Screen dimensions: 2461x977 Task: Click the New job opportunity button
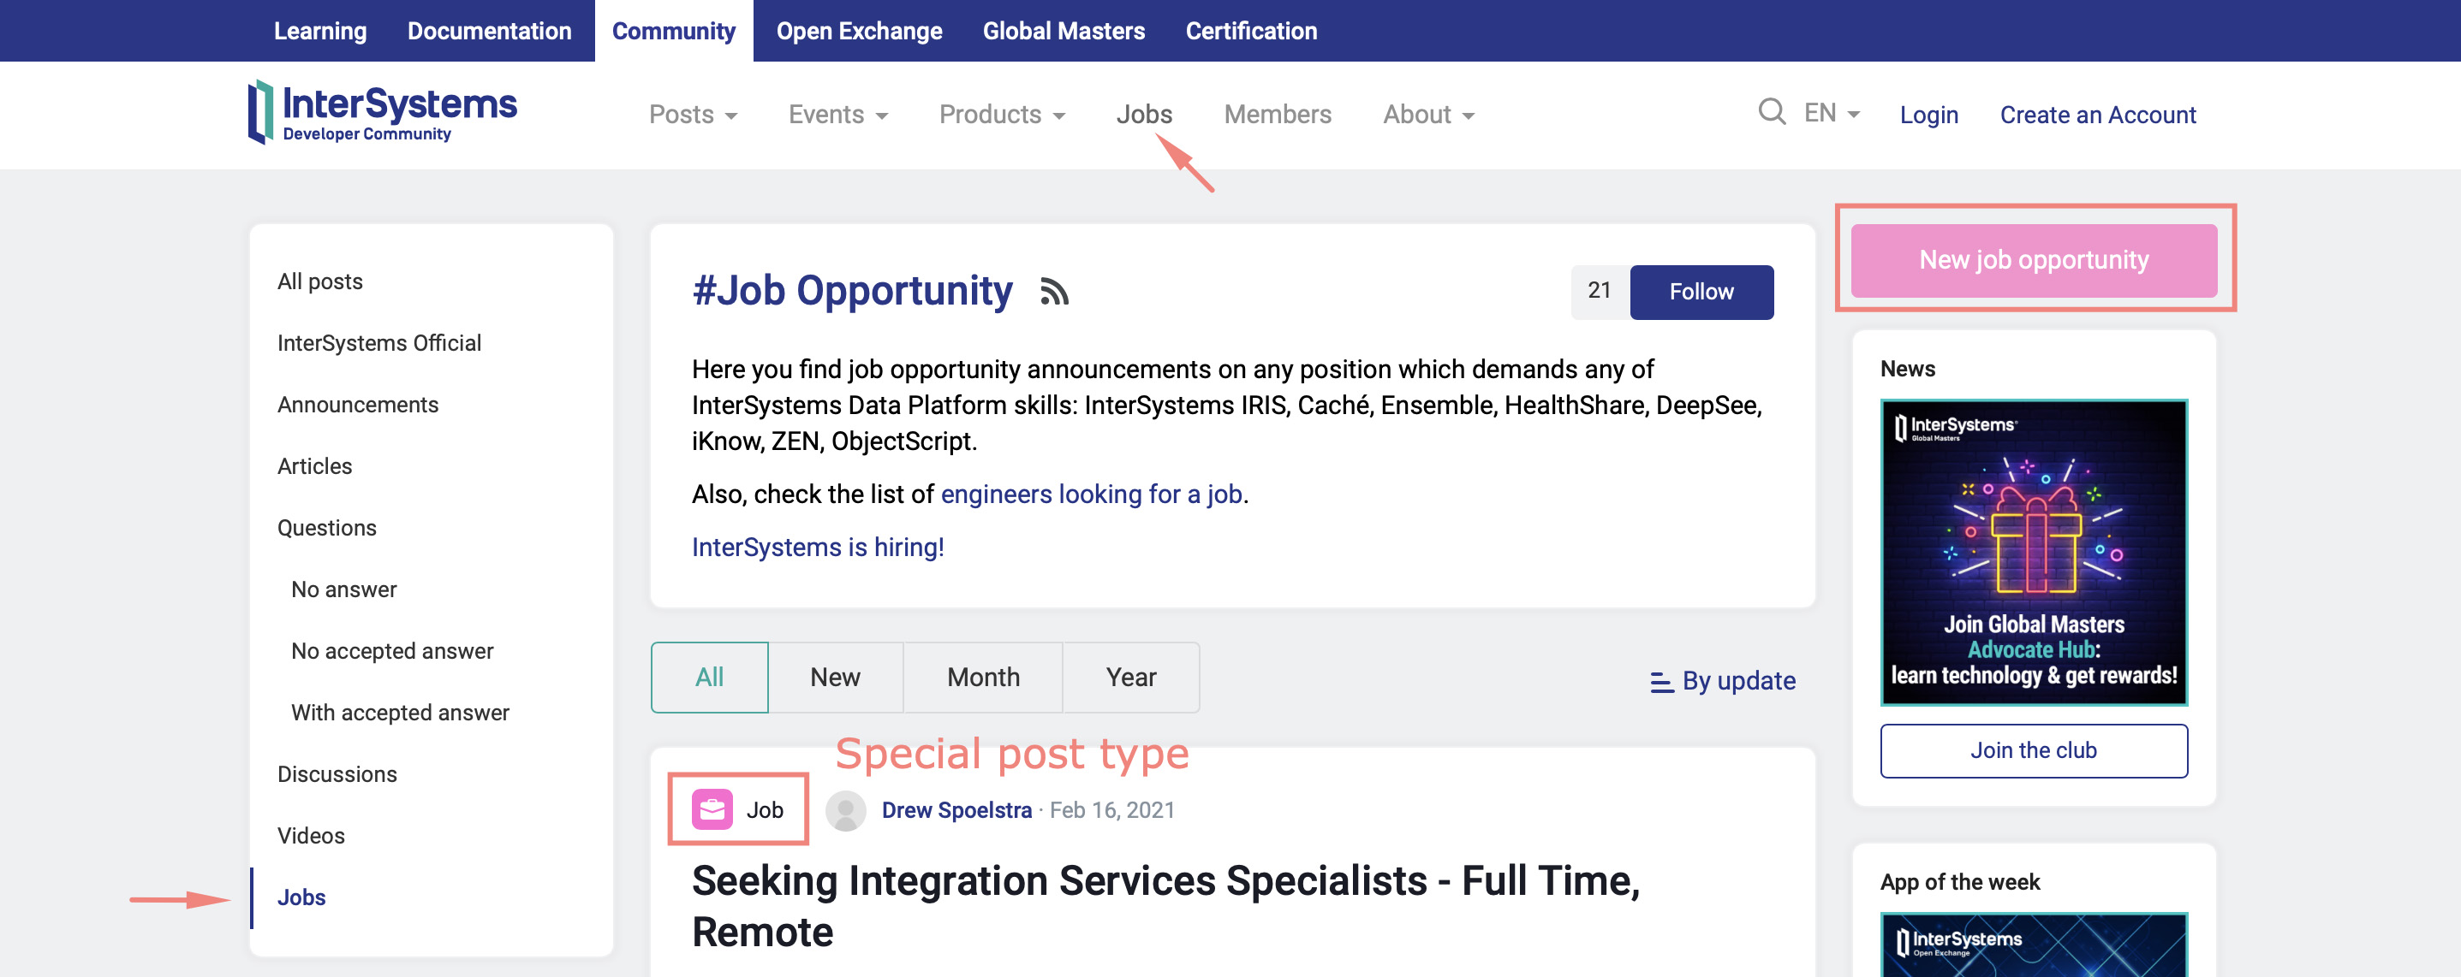point(2034,260)
